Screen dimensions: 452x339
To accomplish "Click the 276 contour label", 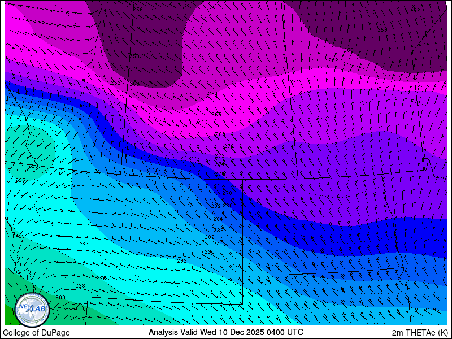I will point(220,173).
